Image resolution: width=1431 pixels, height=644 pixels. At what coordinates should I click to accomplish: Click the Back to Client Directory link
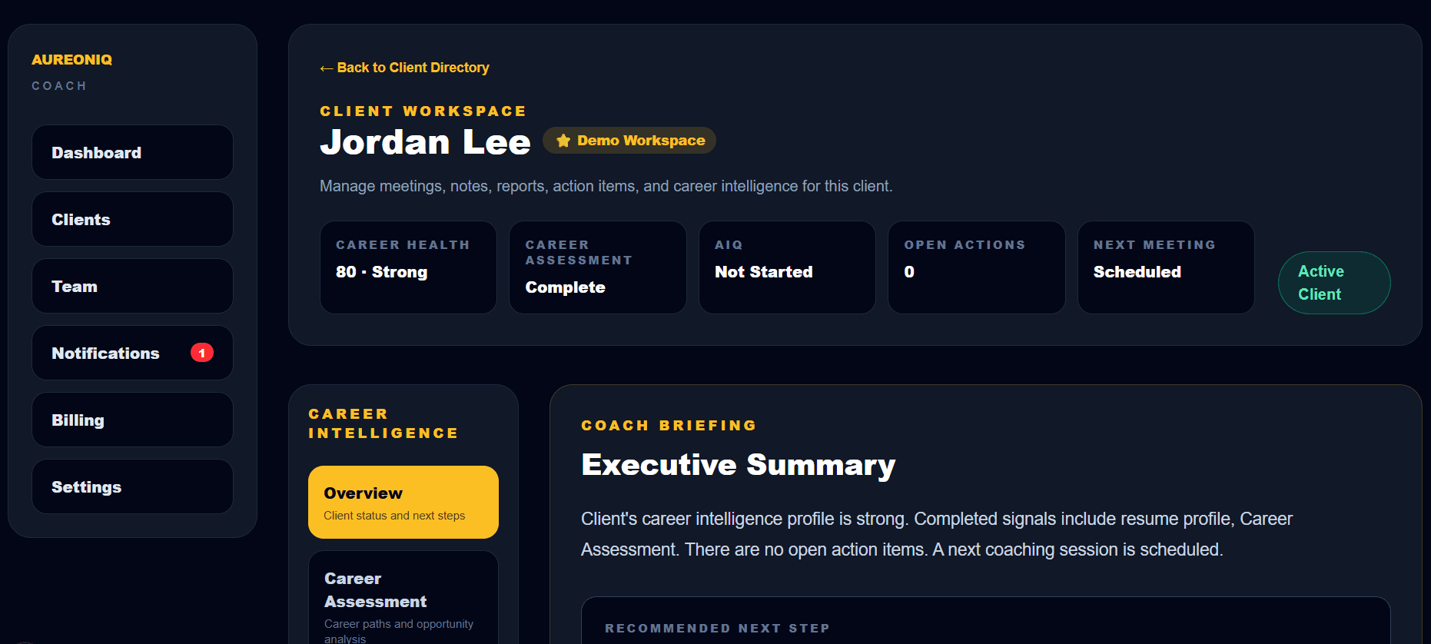click(404, 68)
